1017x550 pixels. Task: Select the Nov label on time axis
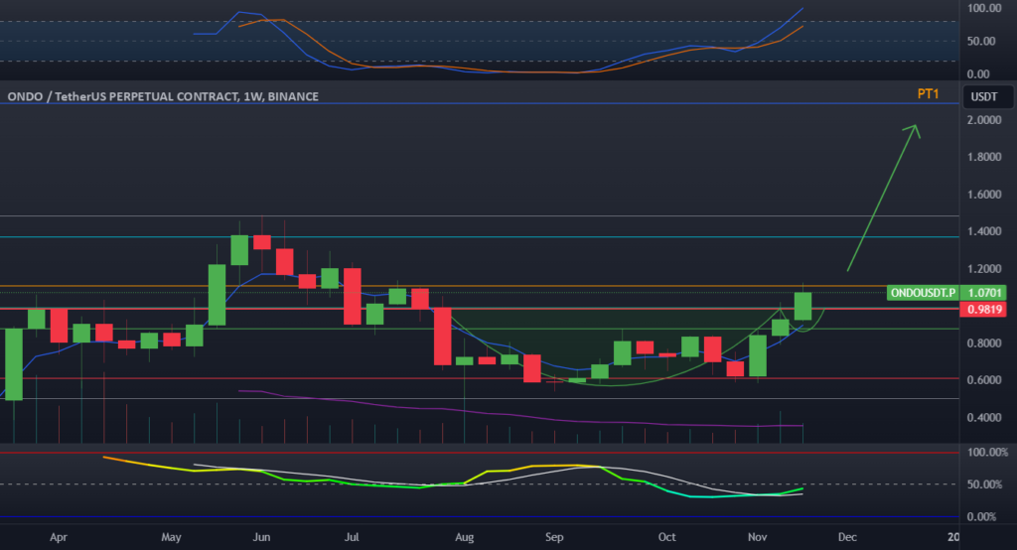[x=757, y=536]
